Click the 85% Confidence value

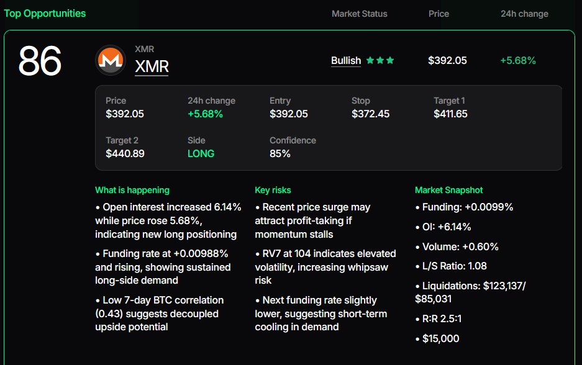[x=280, y=153]
